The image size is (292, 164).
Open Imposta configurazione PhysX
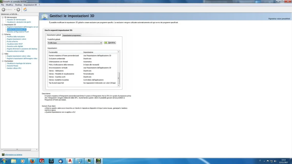18,32
